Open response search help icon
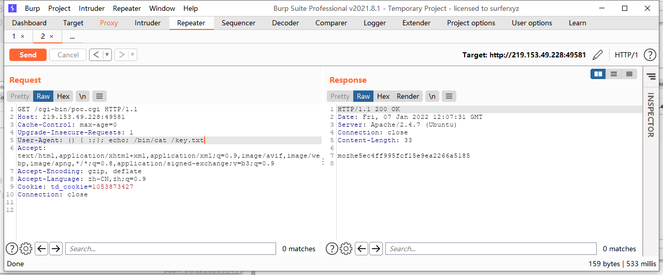 coord(332,249)
